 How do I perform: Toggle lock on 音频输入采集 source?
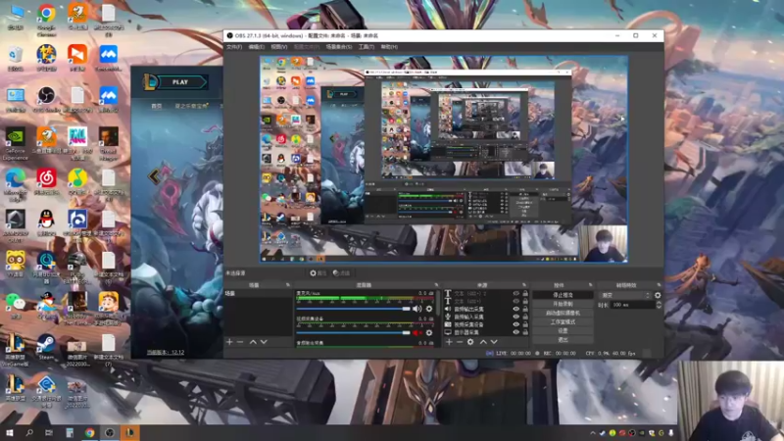coord(525,317)
